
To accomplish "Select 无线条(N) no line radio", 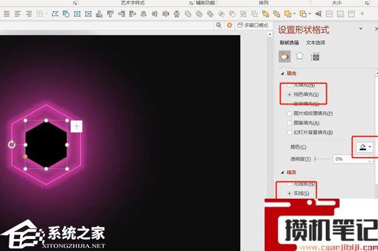I will coord(301,184).
